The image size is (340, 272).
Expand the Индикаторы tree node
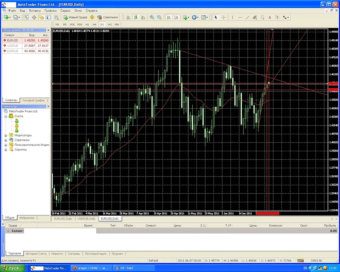point(6,136)
